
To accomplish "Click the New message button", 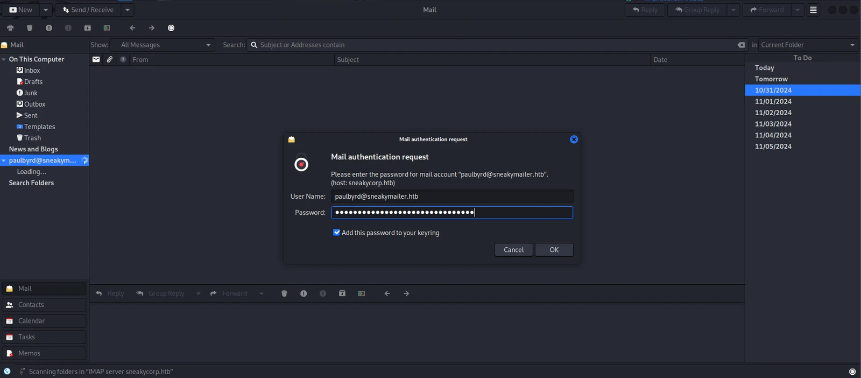I will click(x=21, y=10).
